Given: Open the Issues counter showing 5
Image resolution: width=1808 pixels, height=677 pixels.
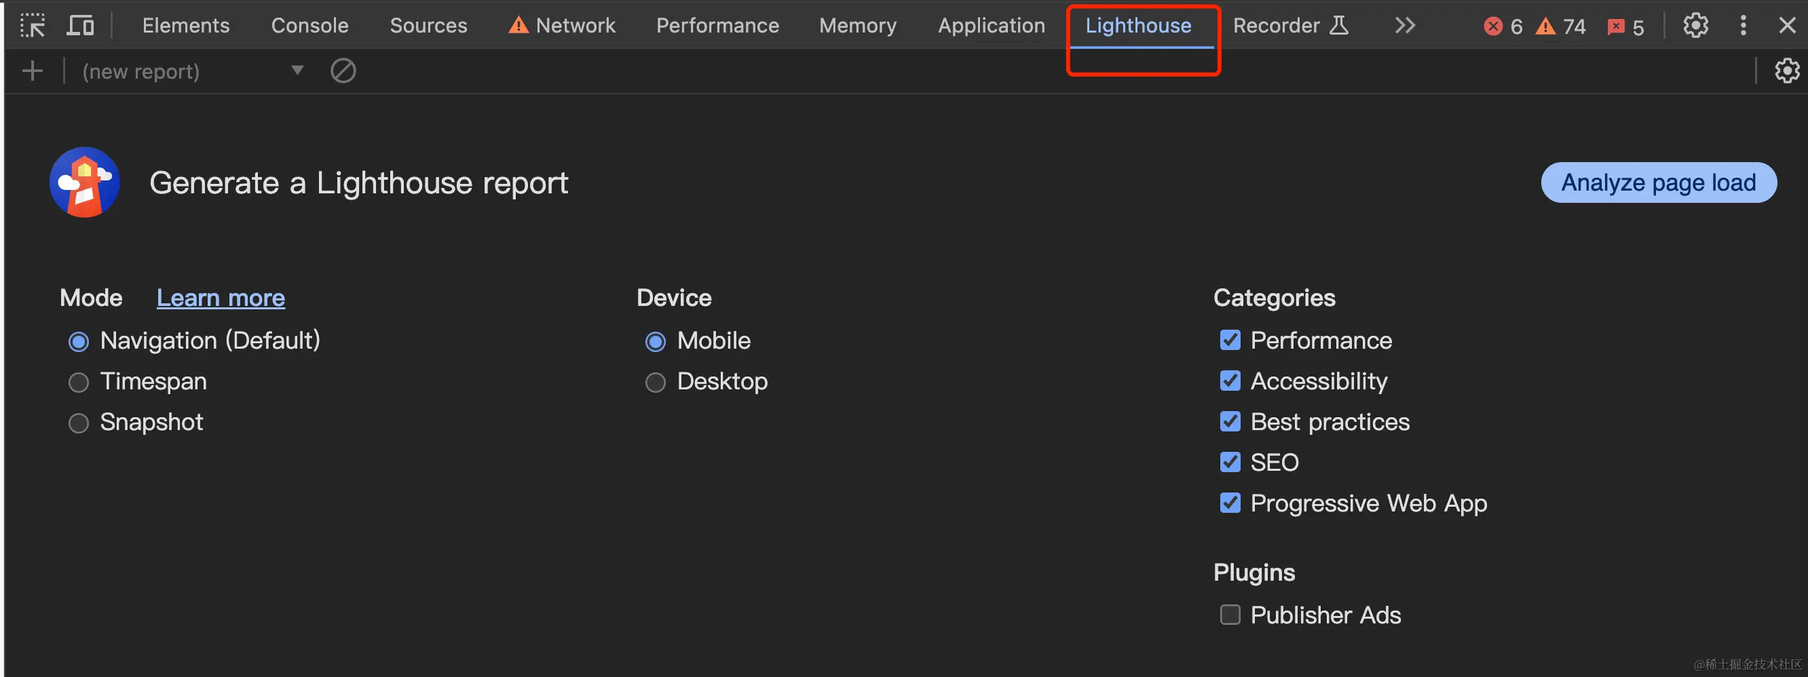Looking at the screenshot, I should click(1625, 26).
